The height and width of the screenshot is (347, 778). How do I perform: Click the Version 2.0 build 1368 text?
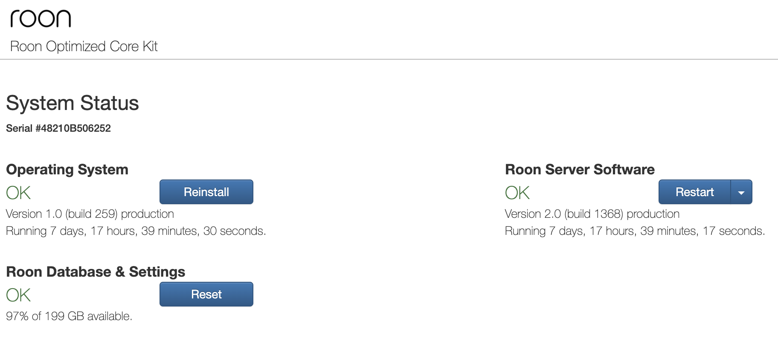[592, 214]
